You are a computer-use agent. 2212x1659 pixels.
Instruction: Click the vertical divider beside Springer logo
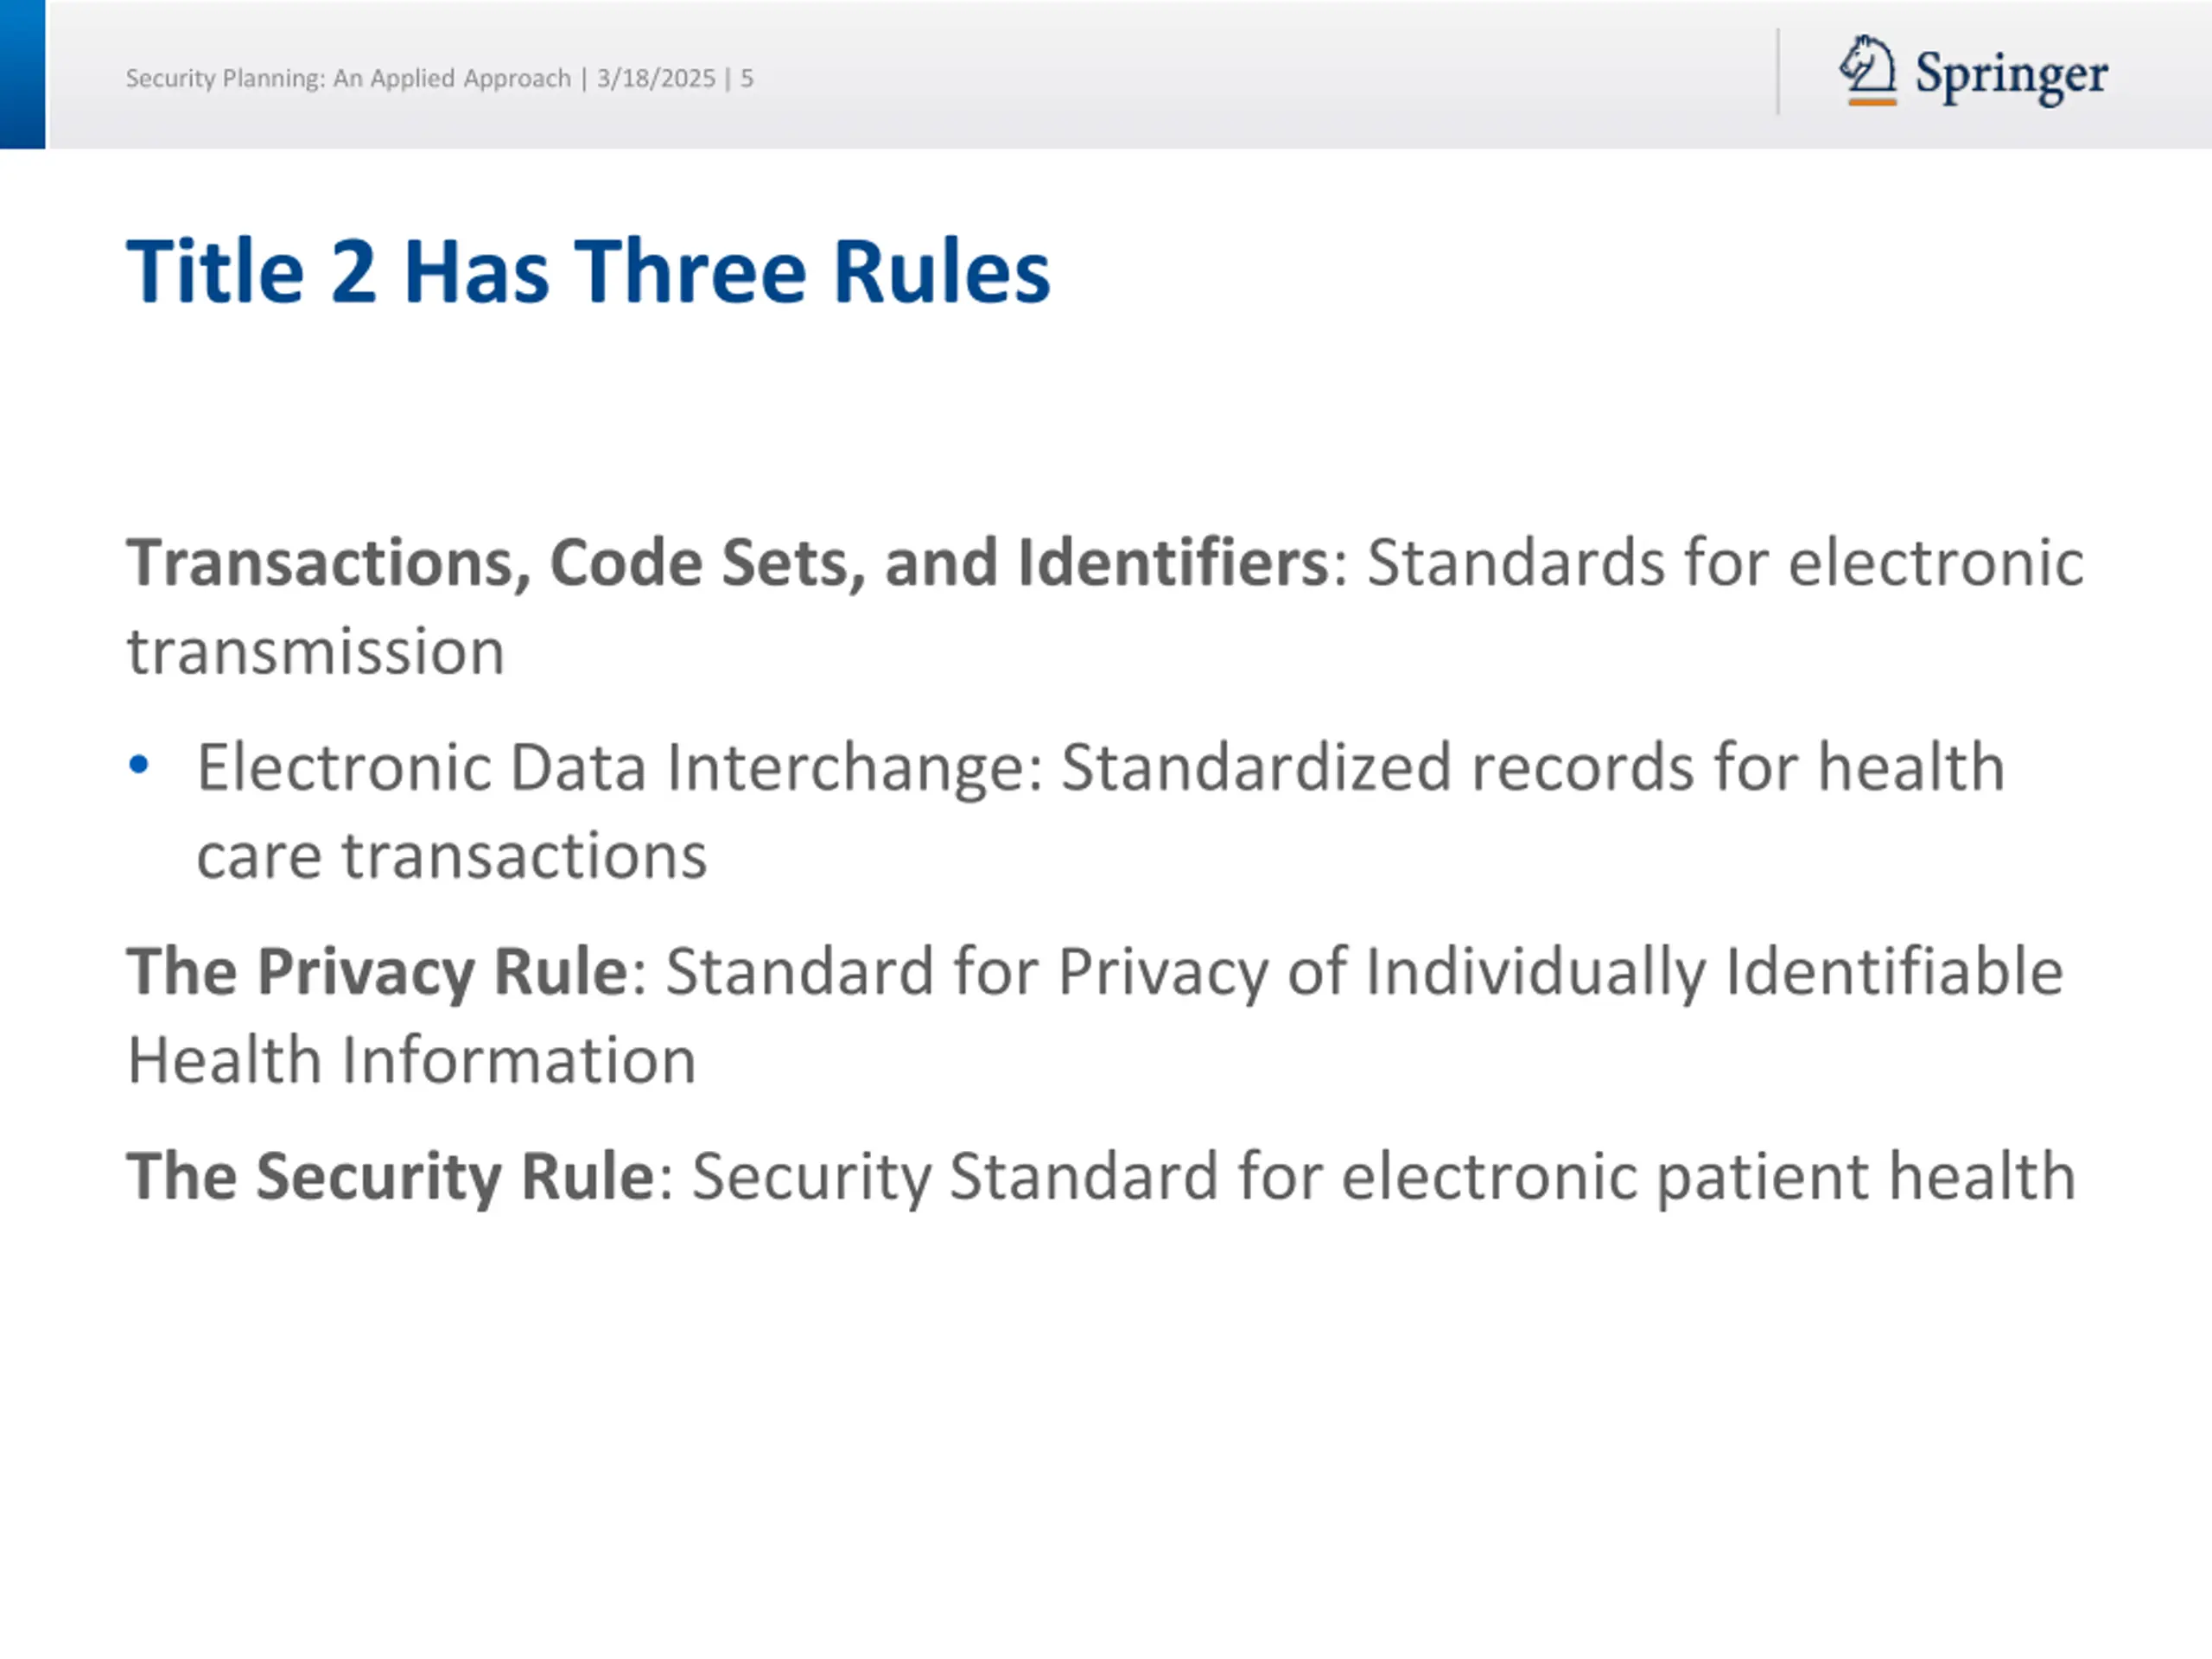(1778, 72)
